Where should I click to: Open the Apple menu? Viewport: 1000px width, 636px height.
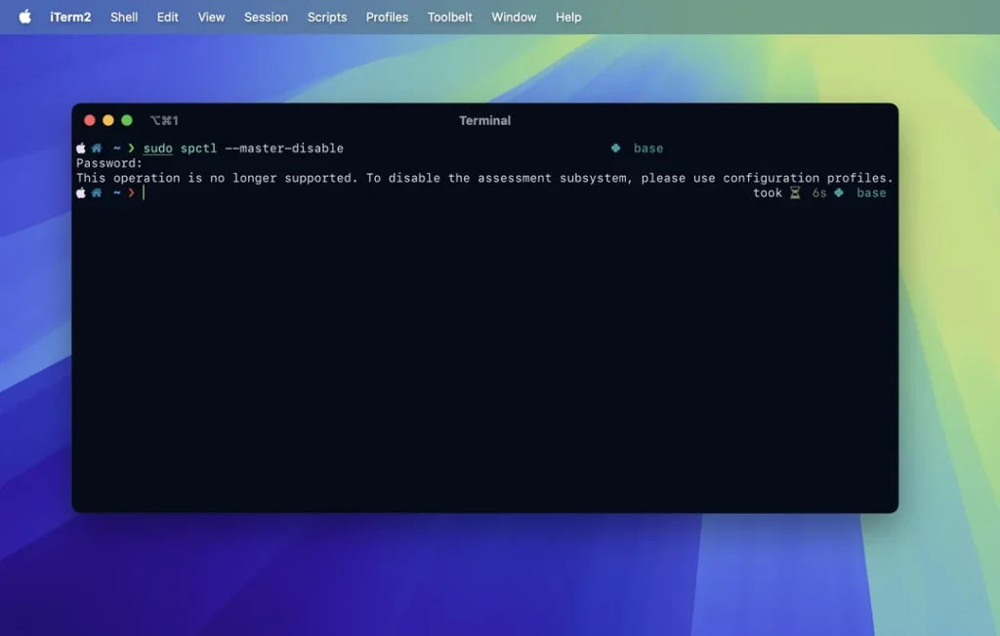(24, 17)
